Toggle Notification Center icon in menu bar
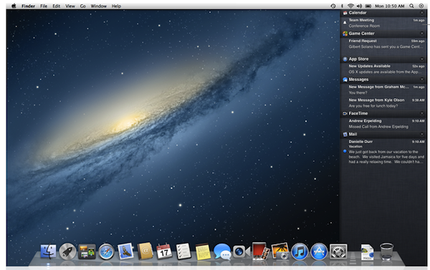Screen dimensions: 430x270 421,6
